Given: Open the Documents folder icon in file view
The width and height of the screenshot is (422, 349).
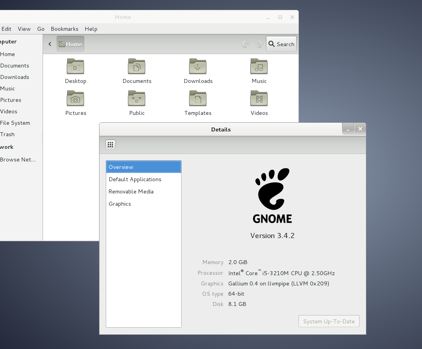Looking at the screenshot, I should click(137, 66).
